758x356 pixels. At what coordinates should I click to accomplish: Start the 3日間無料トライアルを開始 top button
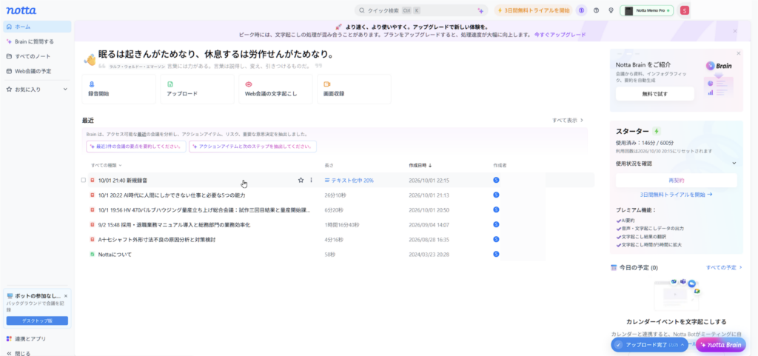[533, 10]
